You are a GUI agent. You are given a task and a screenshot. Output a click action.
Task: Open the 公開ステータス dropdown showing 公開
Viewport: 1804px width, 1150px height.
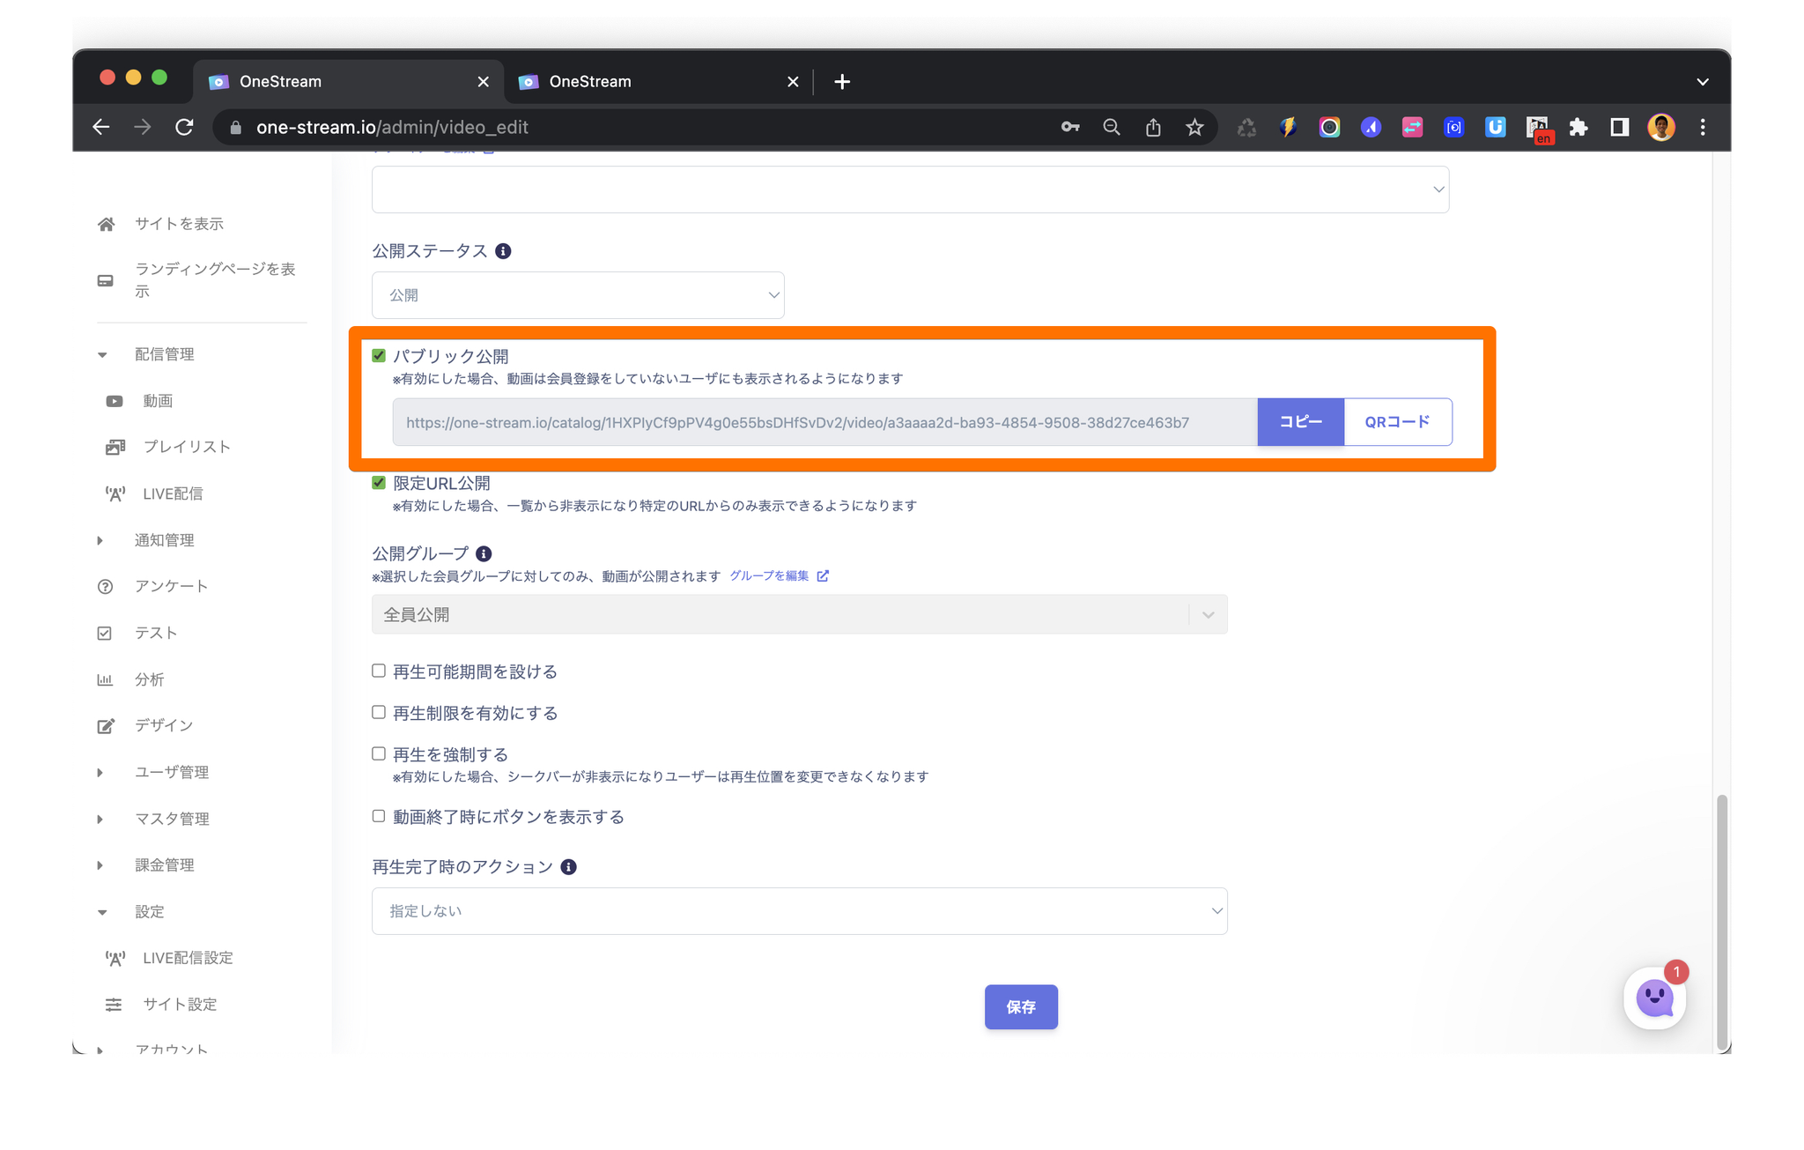pos(578,295)
